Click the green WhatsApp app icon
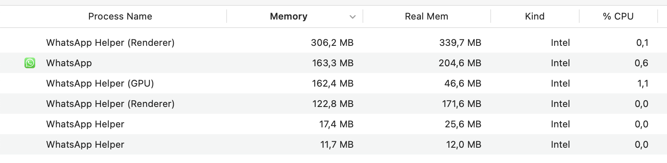The image size is (667, 163). click(x=30, y=63)
